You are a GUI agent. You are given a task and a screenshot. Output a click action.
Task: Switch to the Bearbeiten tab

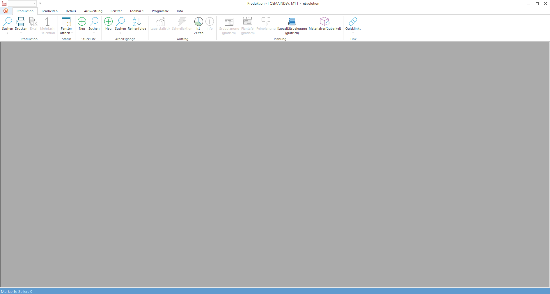coord(49,11)
